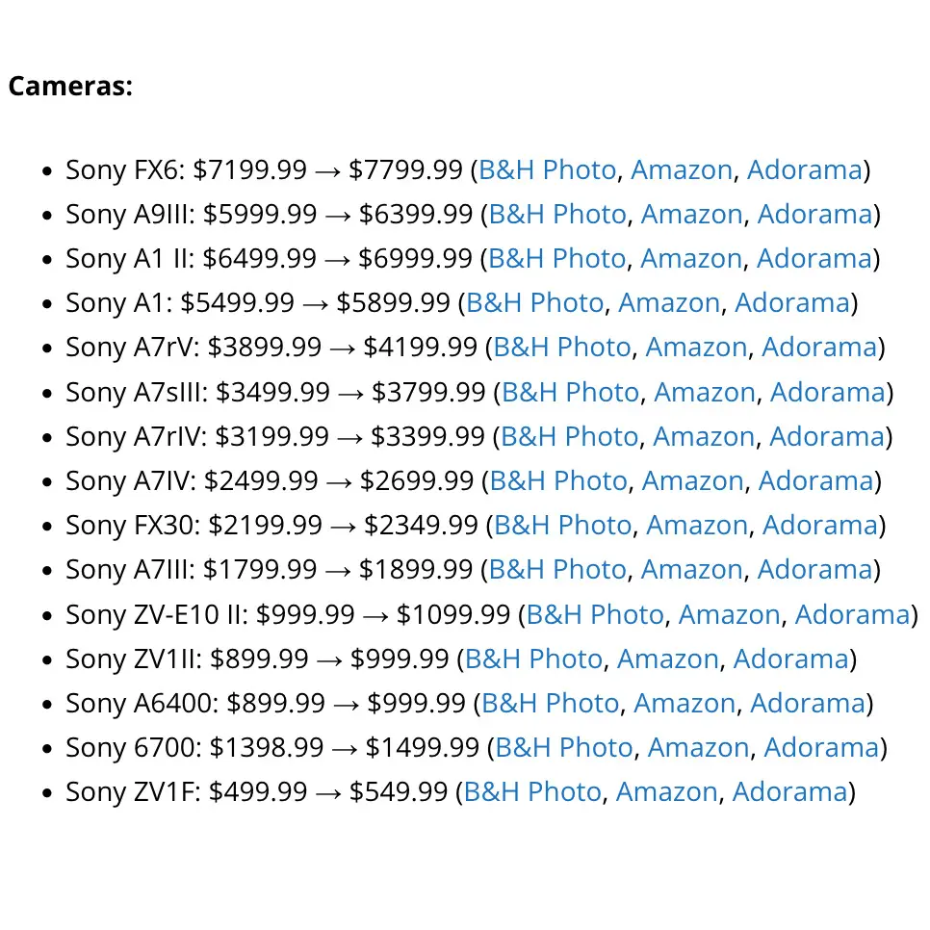930x930 pixels.
Task: Open Amazon link for Sony ZV1F
Action: pos(666,791)
